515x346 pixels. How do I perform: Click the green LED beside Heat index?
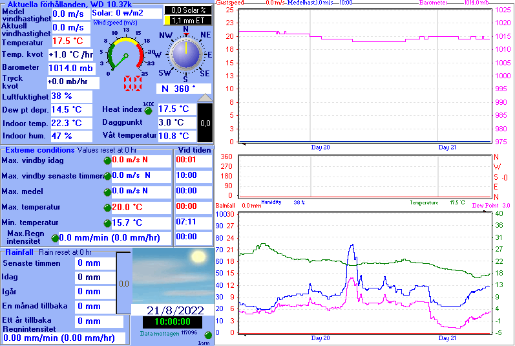coord(148,110)
